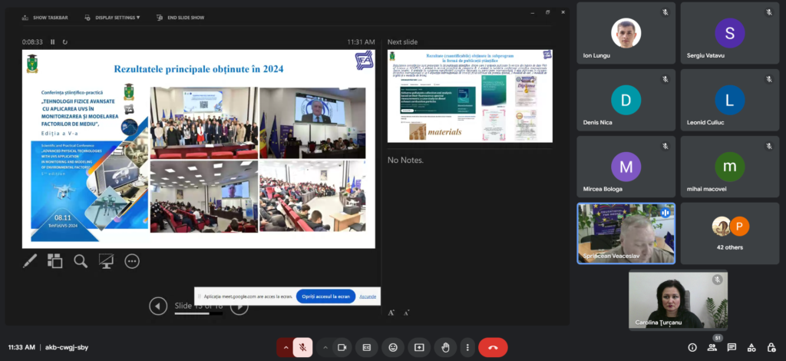The height and width of the screenshot is (361, 786).
Task: Open the chat with everyone panel
Action: click(x=732, y=347)
